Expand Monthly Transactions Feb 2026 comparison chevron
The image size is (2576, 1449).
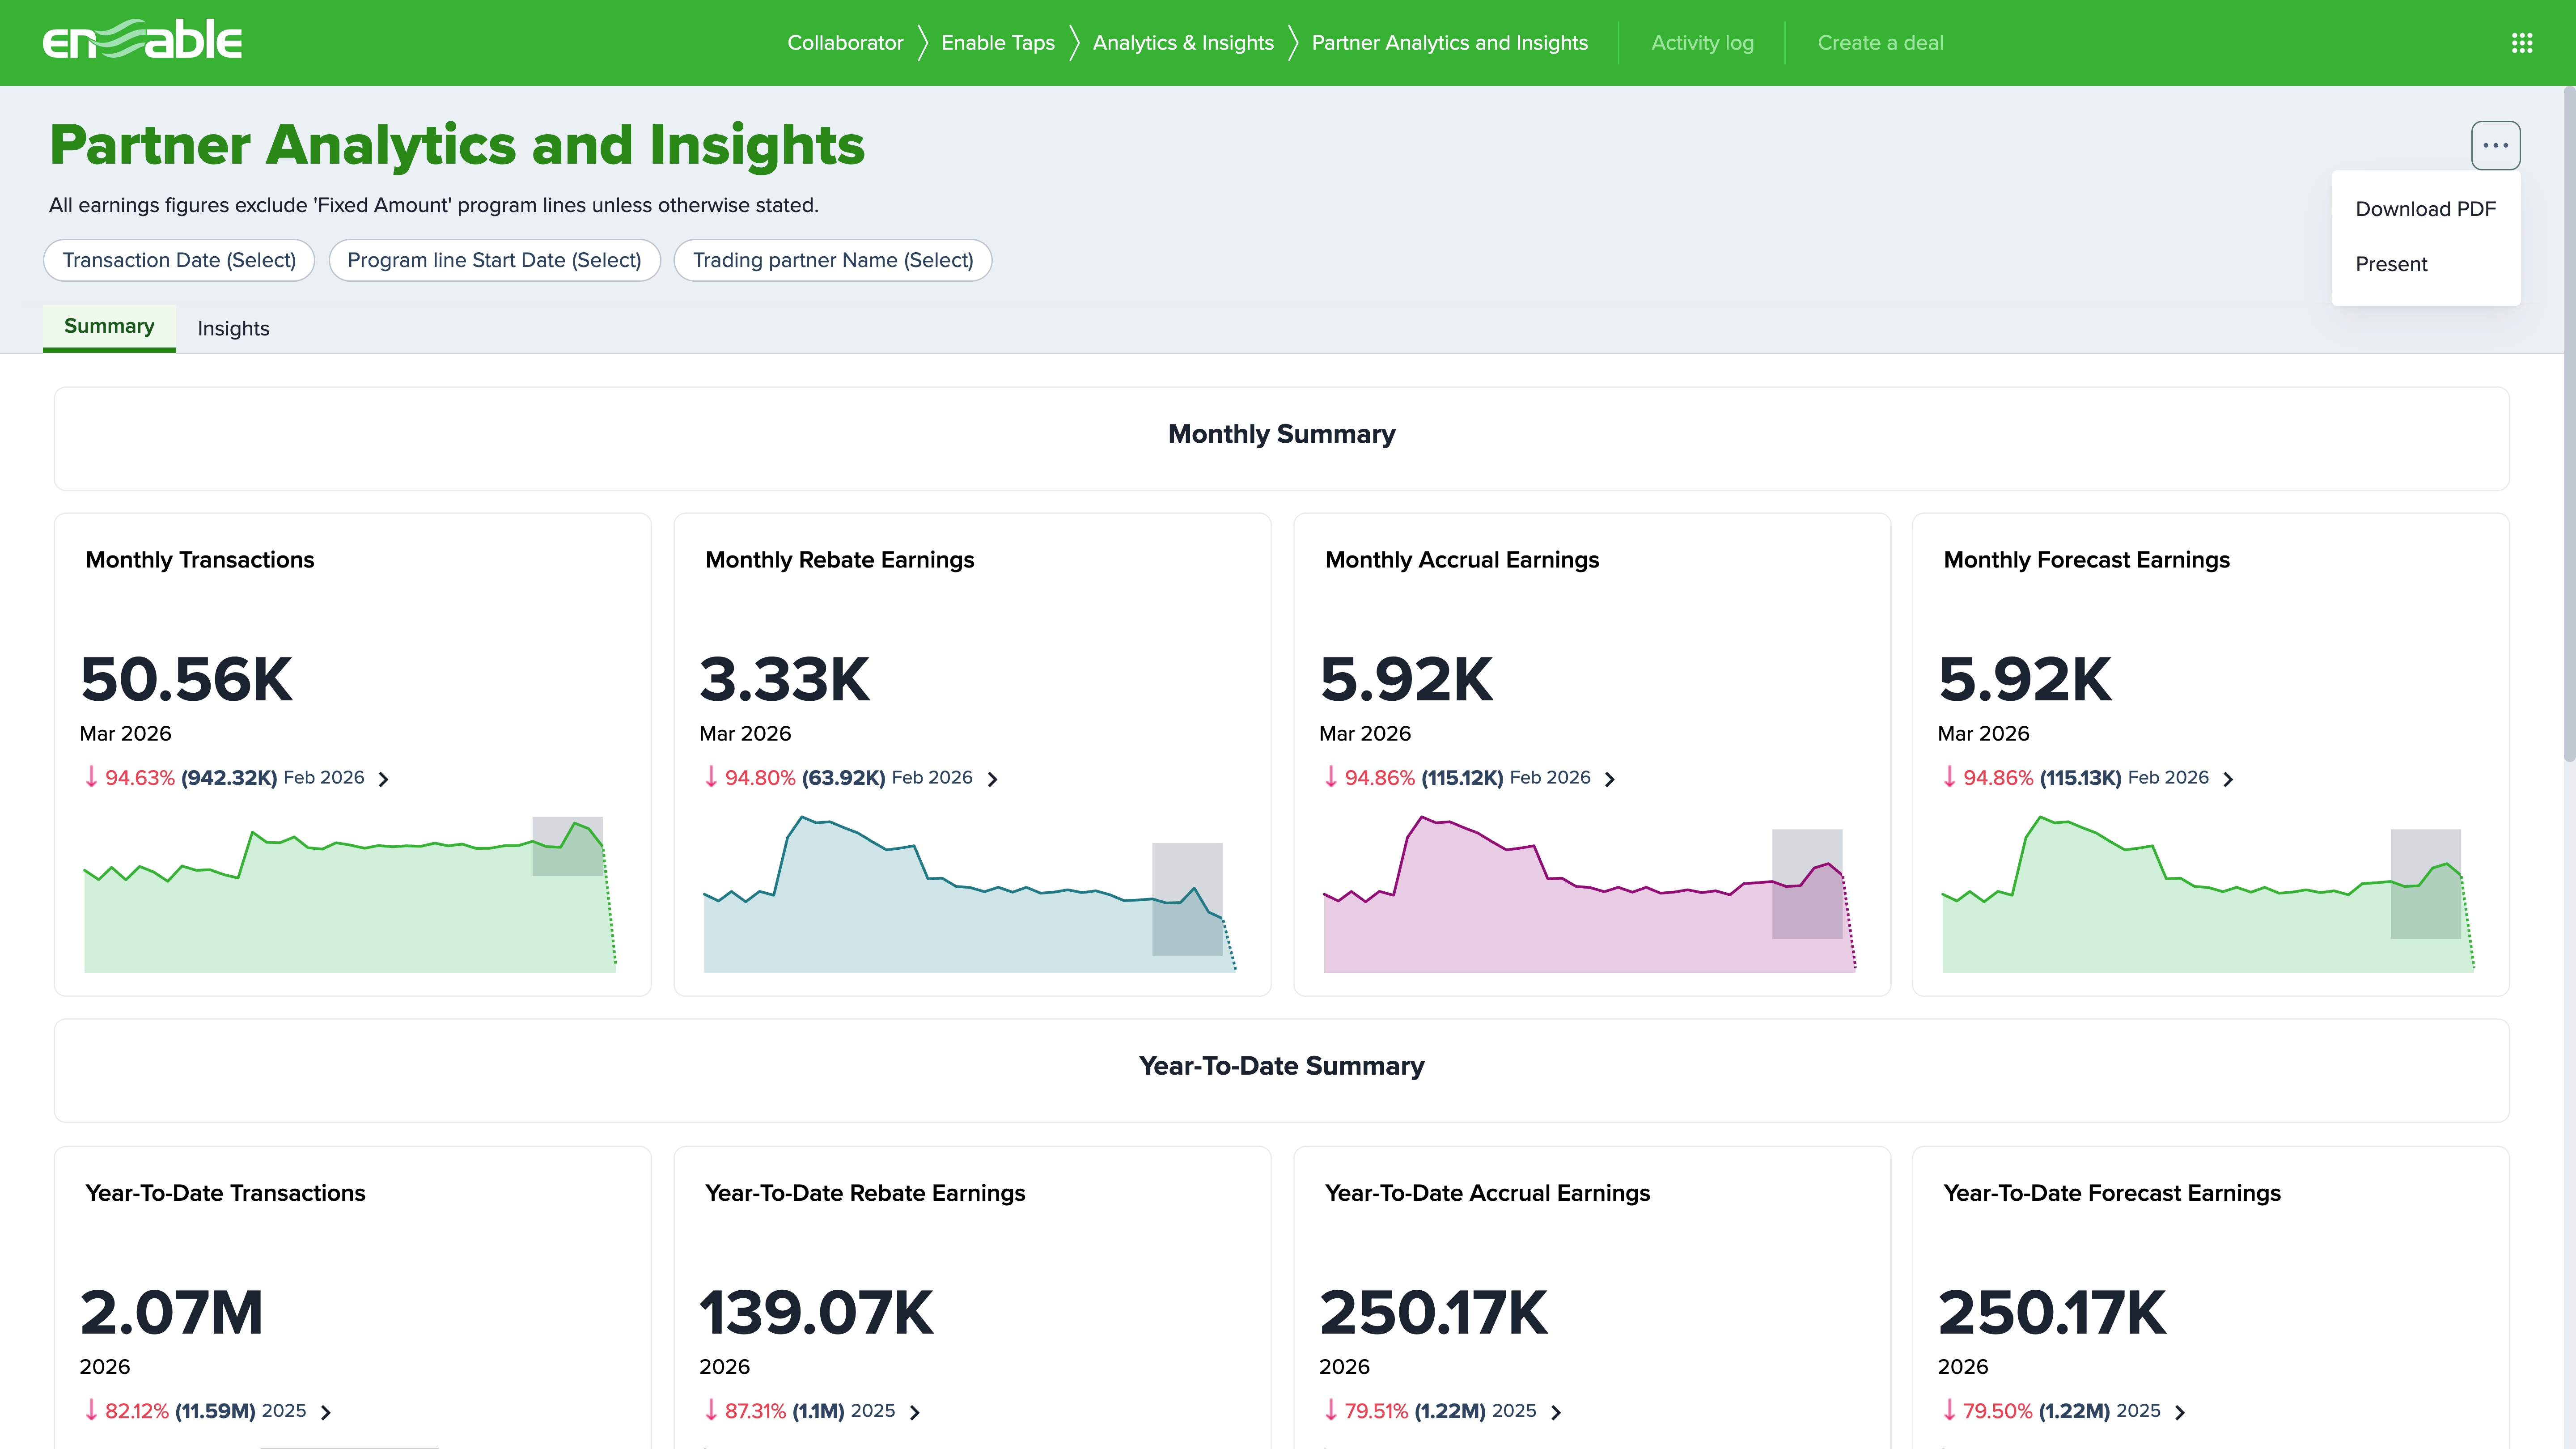point(384,779)
